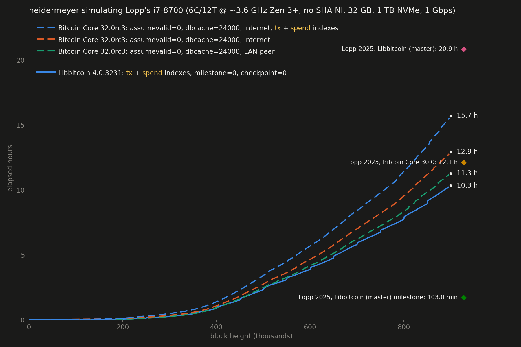Image resolution: width=521 pixels, height=347 pixels.
Task: Select the legend text ending with 'LAN peer'
Action: pyautogui.click(x=166, y=52)
